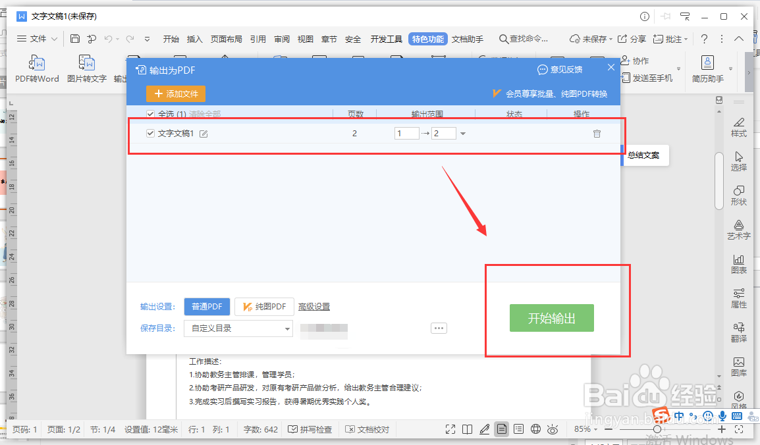Click the fullscreen icon in status bar
The height and width of the screenshot is (445, 760).
[450, 429]
